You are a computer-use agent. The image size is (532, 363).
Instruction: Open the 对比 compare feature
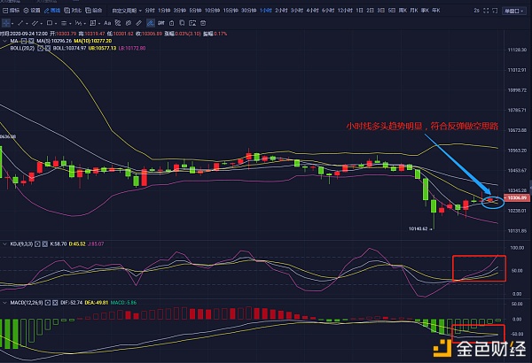[73, 11]
